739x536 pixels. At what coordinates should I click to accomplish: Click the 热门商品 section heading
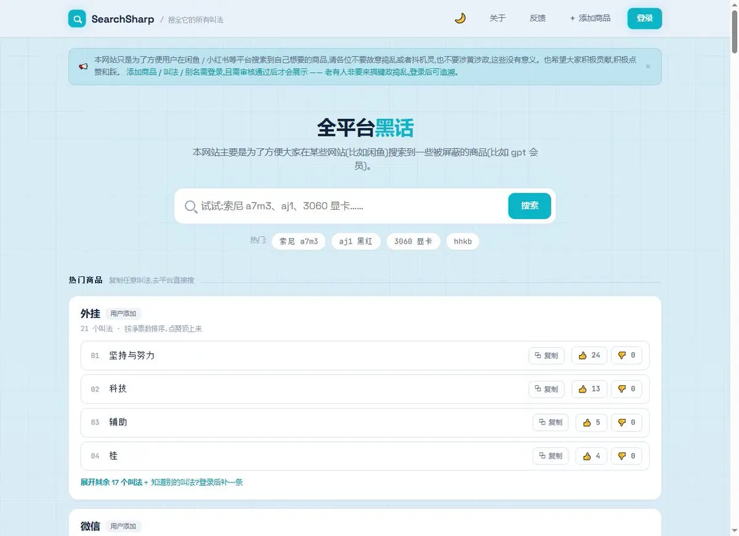tap(86, 280)
